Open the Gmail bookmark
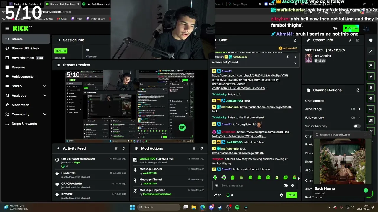Viewport: 378px width, 212px height. [x=62, y=19]
